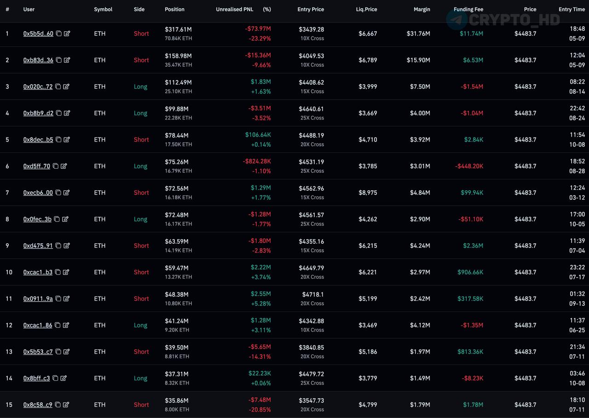Sort by the Entry Time column header
The width and height of the screenshot is (589, 418).
[572, 9]
